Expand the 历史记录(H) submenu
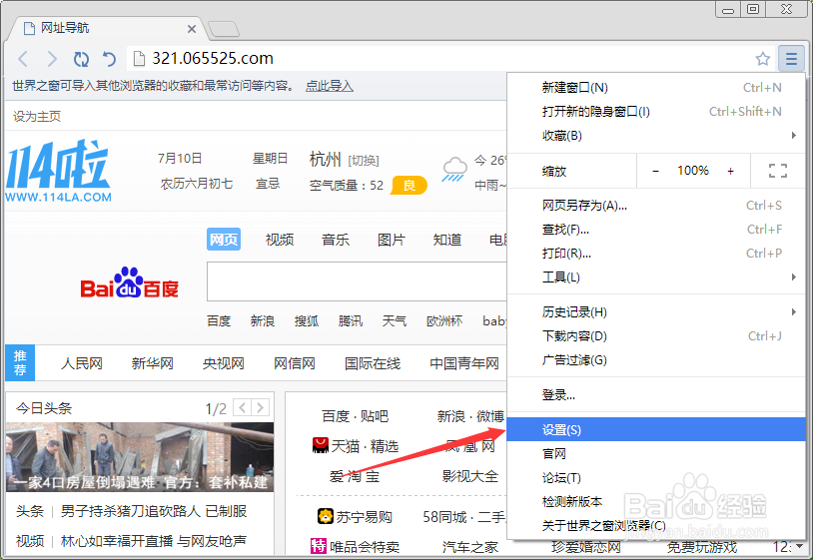The width and height of the screenshot is (813, 560). pyautogui.click(x=656, y=312)
